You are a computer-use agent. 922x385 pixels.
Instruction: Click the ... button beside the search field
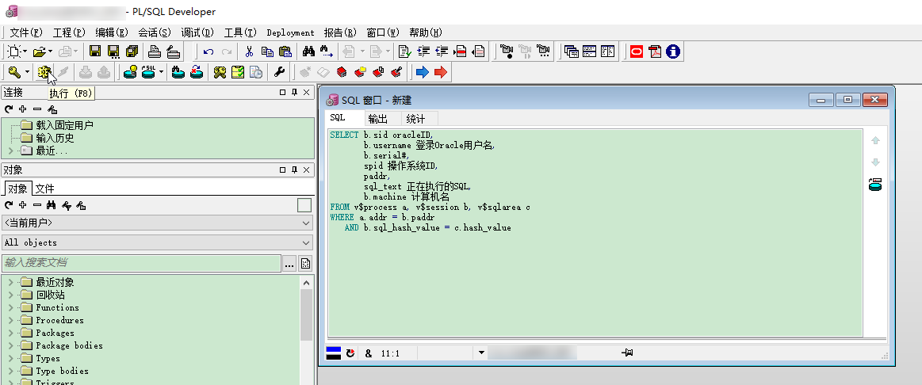pyautogui.click(x=289, y=263)
